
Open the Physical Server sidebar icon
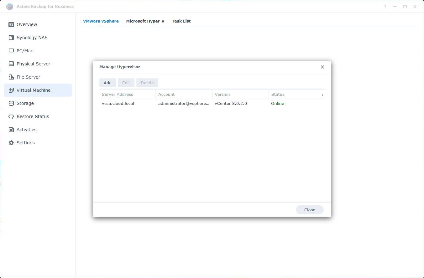(x=11, y=64)
